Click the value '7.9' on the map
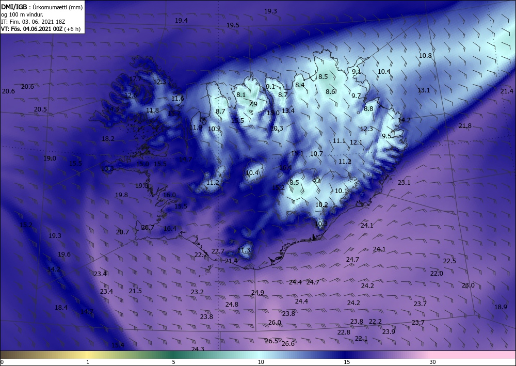This screenshot has width=516, height=366. coord(253,104)
